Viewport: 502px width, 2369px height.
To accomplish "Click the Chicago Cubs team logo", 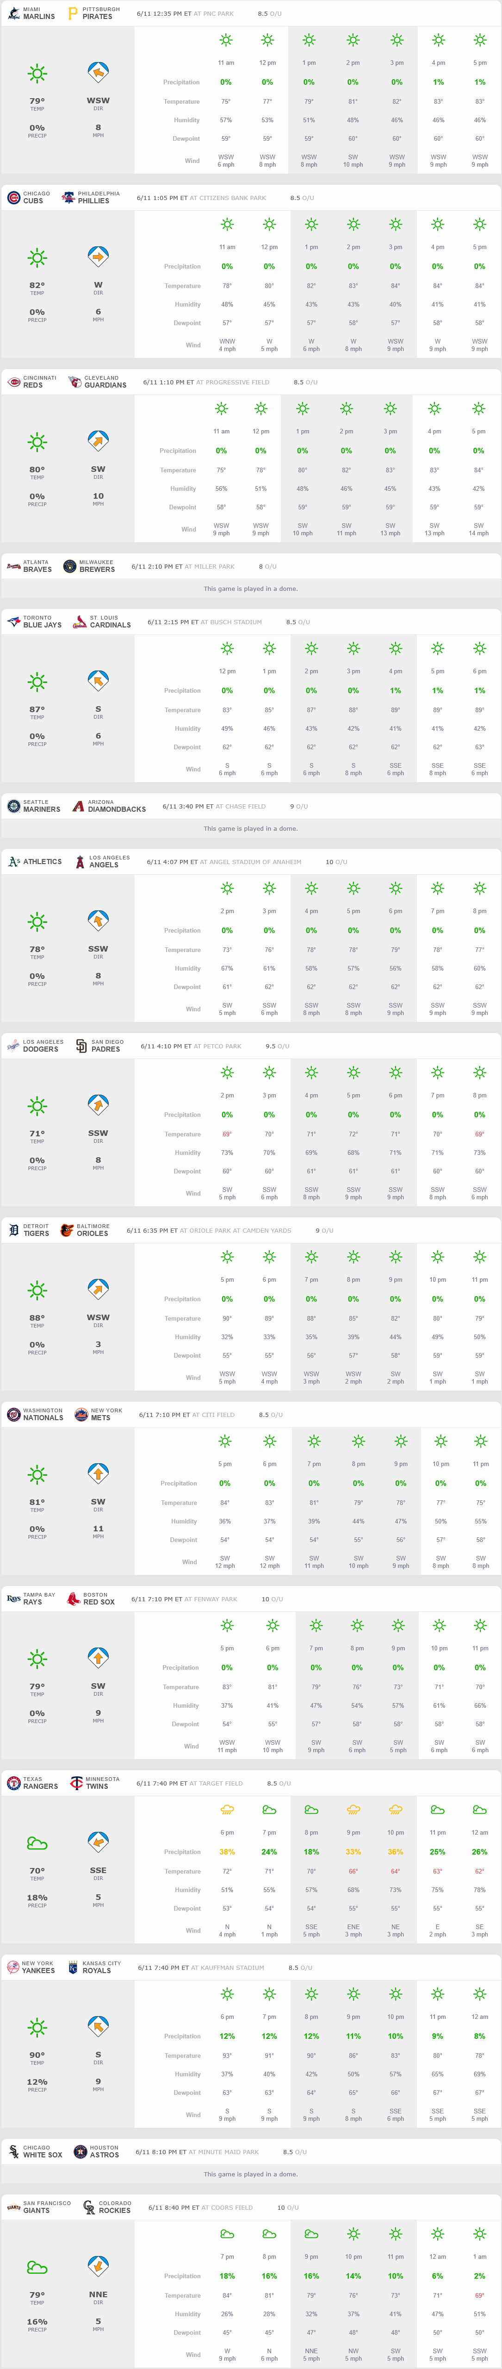I will click(14, 198).
